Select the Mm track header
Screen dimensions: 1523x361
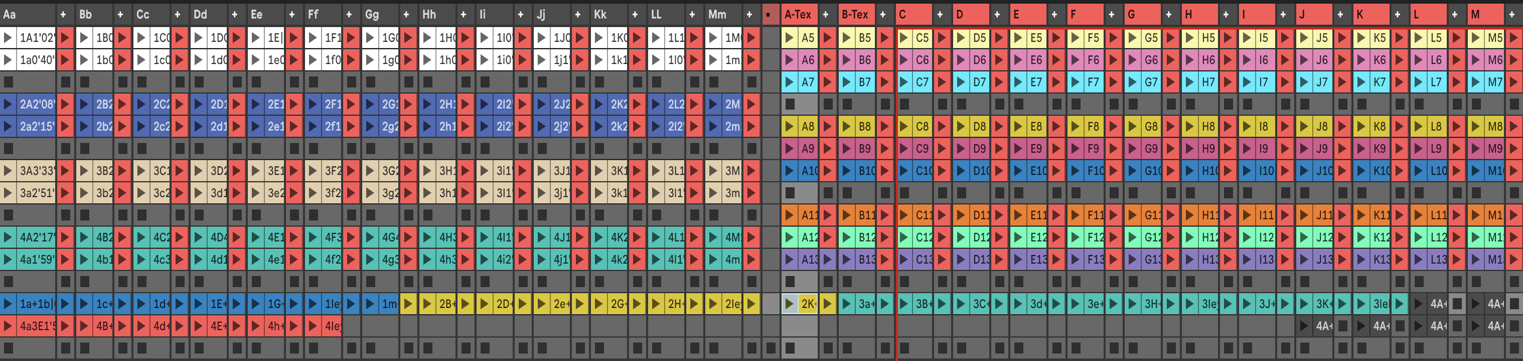point(723,15)
